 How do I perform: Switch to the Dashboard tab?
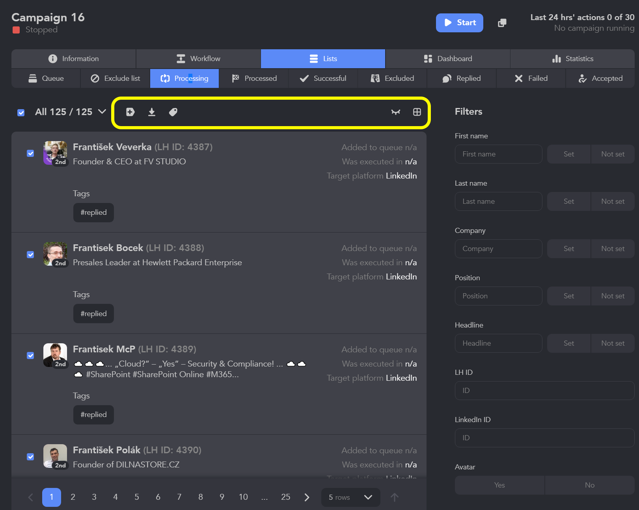pyautogui.click(x=448, y=58)
